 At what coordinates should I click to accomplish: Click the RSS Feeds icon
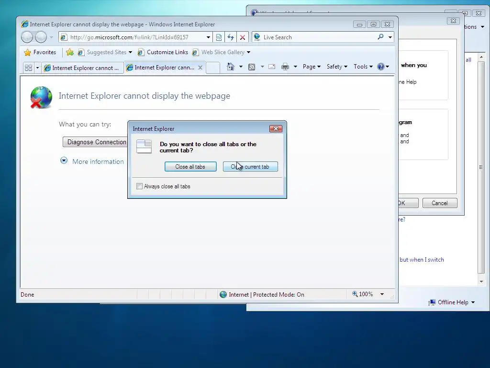pos(252,67)
